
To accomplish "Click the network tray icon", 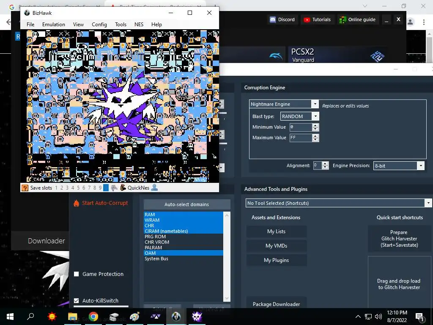I will (368, 317).
